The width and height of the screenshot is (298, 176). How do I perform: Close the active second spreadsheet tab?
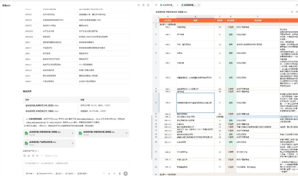click(x=199, y=5)
